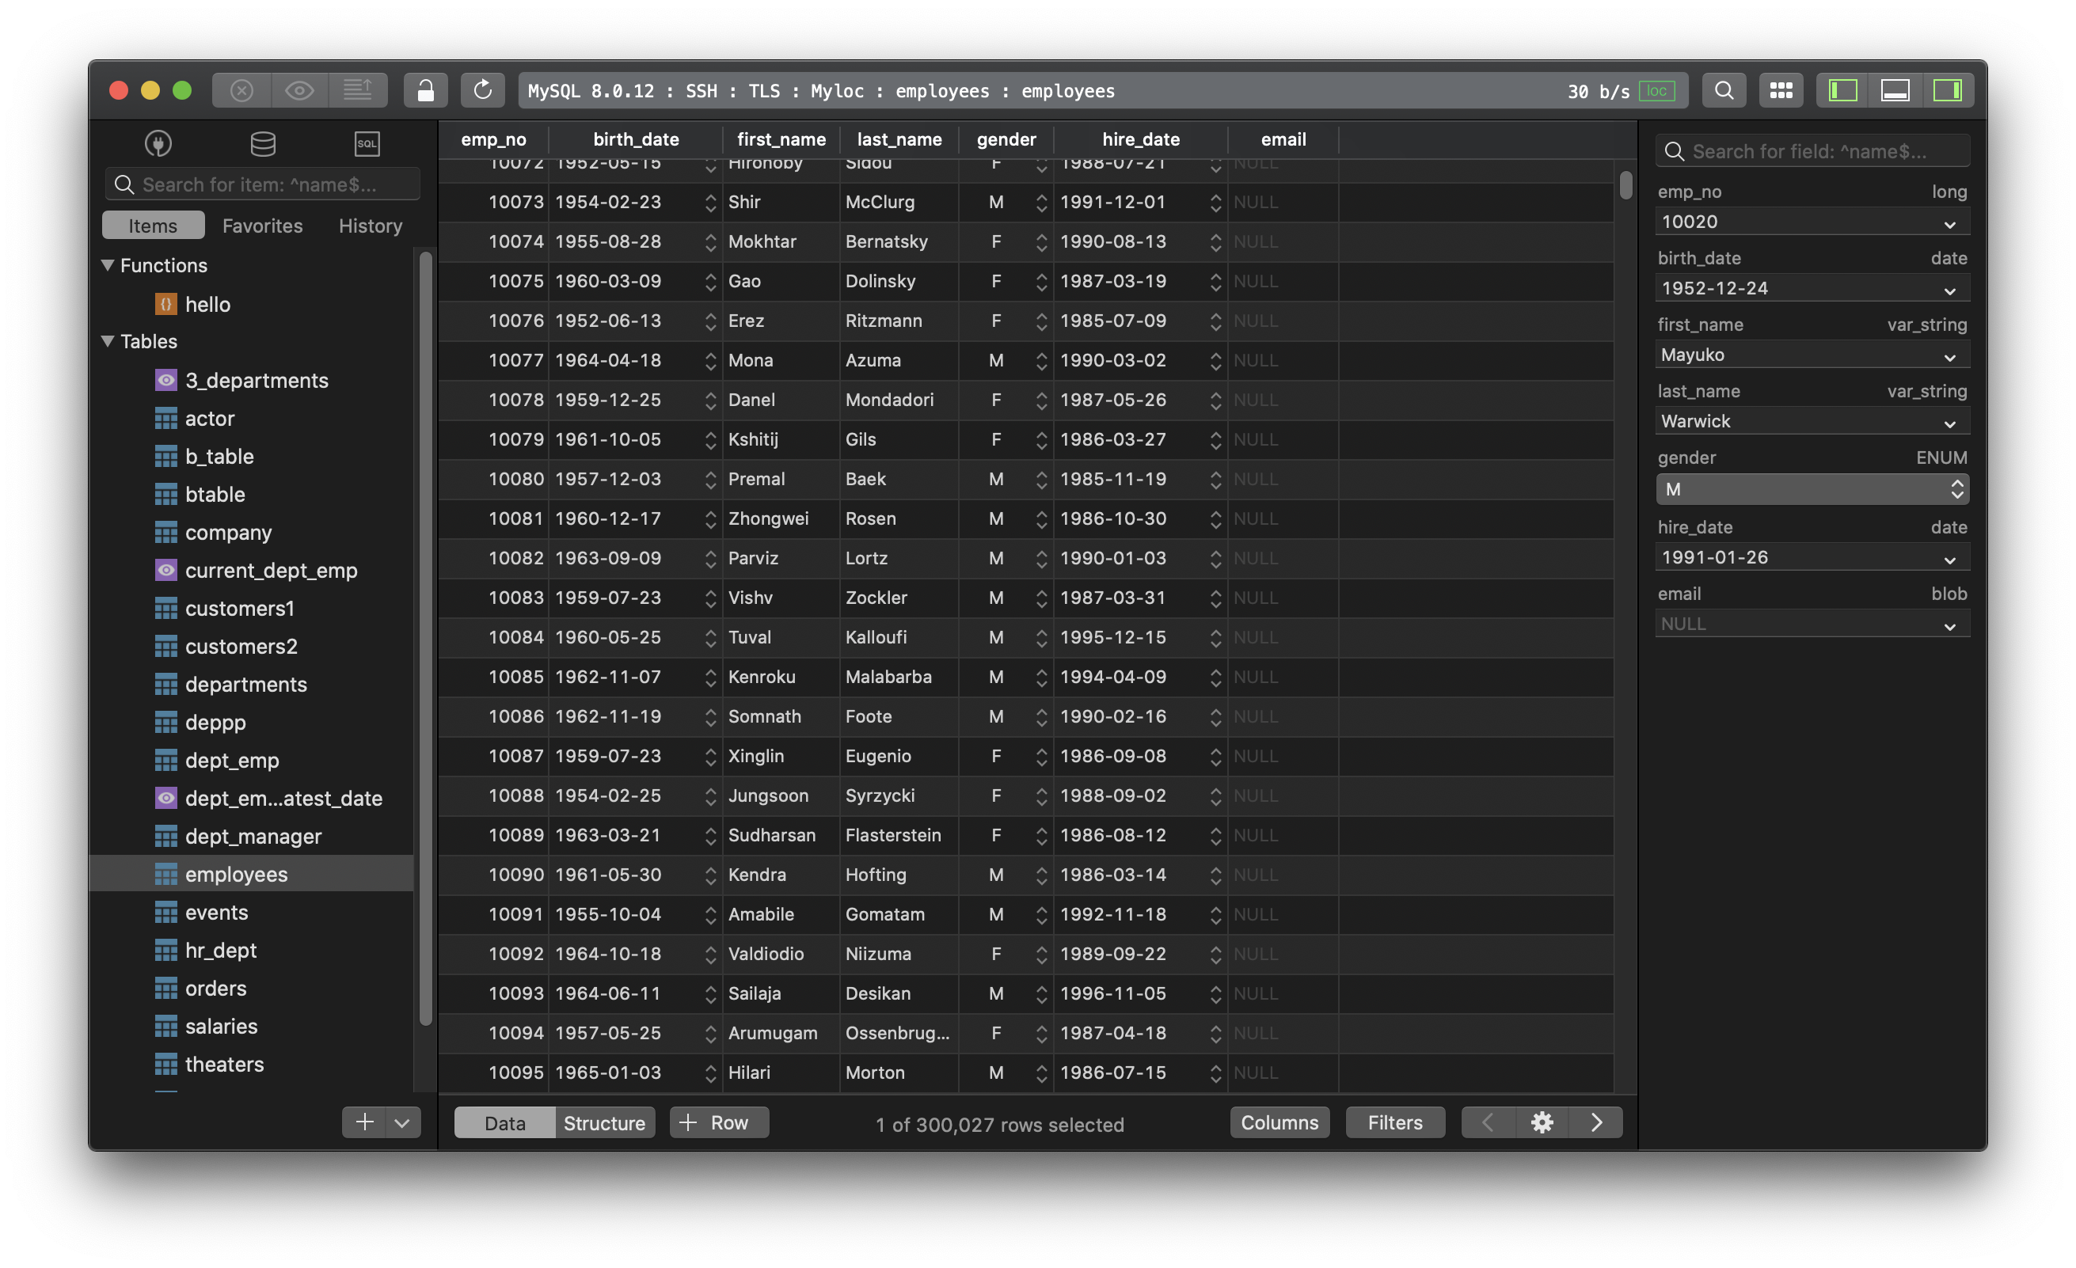Open the hire_date field dropdown in detail panel
The image size is (2076, 1268).
point(1949,556)
